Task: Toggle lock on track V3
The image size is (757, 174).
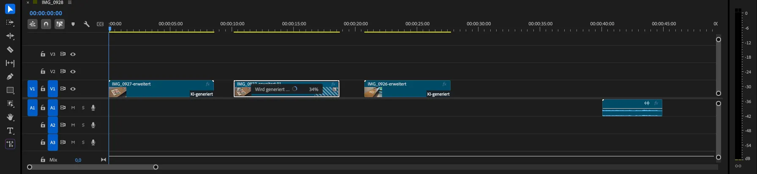Action: (43, 54)
